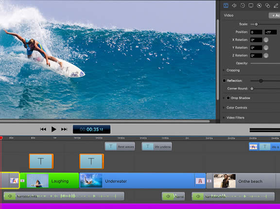Select the pencil edit inspector icon
Image resolution: width=280 pixels, height=209 pixels.
[x=276, y=5]
